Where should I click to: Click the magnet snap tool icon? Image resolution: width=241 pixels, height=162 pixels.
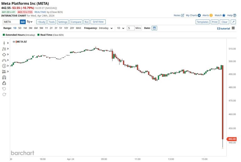[4, 77]
